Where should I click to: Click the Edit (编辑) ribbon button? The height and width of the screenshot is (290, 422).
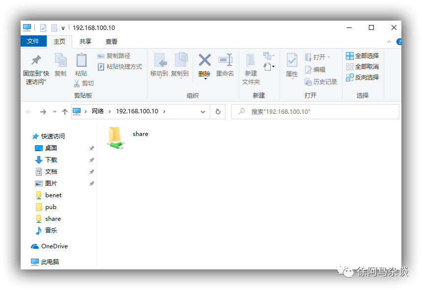[x=315, y=70]
